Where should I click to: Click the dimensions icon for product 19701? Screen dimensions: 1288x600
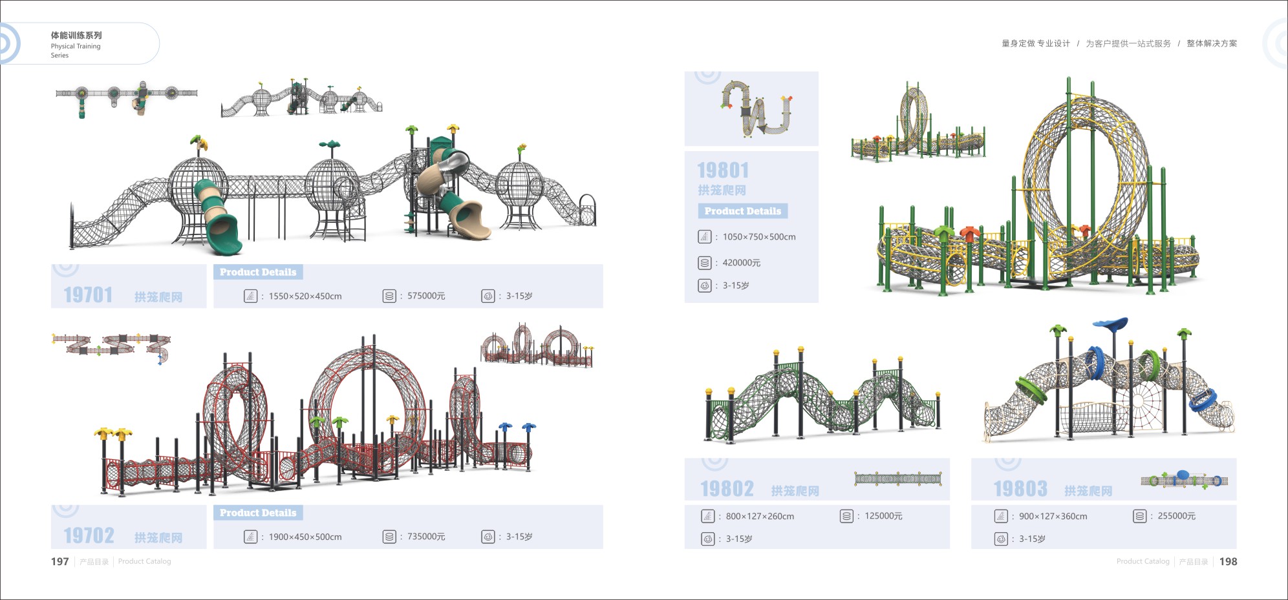[x=250, y=296]
